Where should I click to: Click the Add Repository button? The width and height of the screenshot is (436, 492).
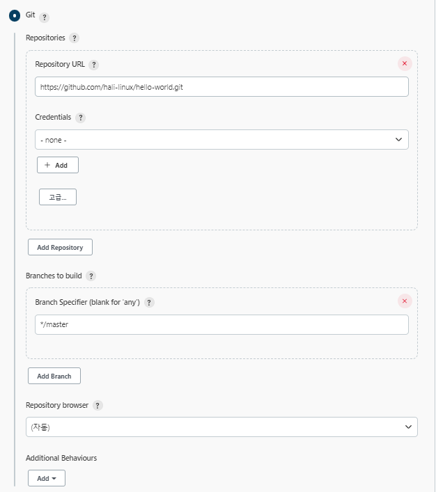[x=60, y=247]
